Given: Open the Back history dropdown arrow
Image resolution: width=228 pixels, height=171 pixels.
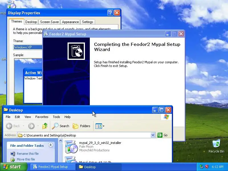Looking at the screenshot, I should click(23, 126).
